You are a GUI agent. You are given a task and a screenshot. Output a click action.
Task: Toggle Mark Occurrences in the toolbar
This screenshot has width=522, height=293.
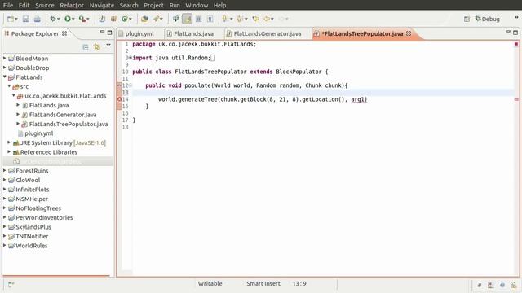coord(187,19)
